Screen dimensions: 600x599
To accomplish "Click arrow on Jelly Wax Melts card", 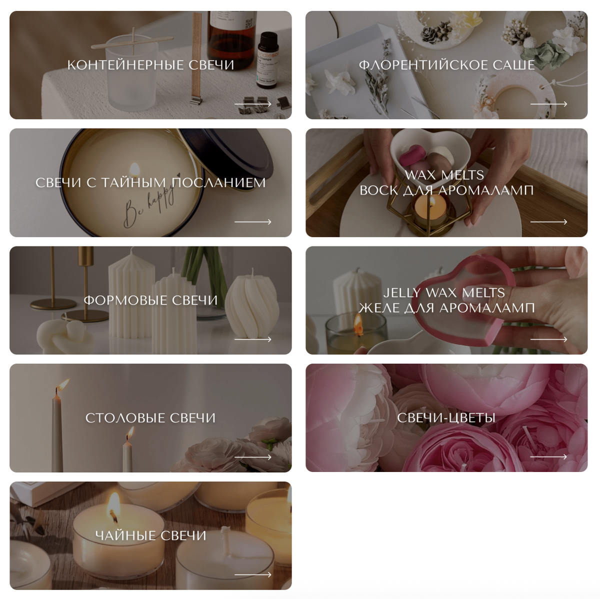I will (549, 339).
